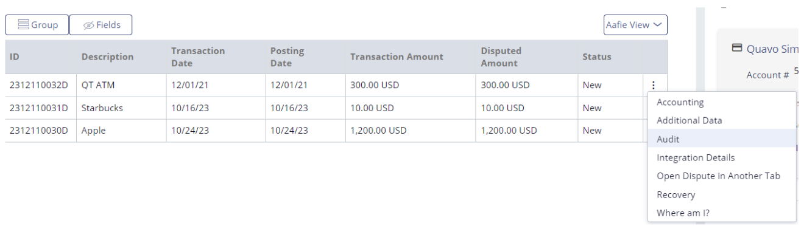Expand the Aafie View dropdown
This screenshot has height=226, width=801.
635,25
